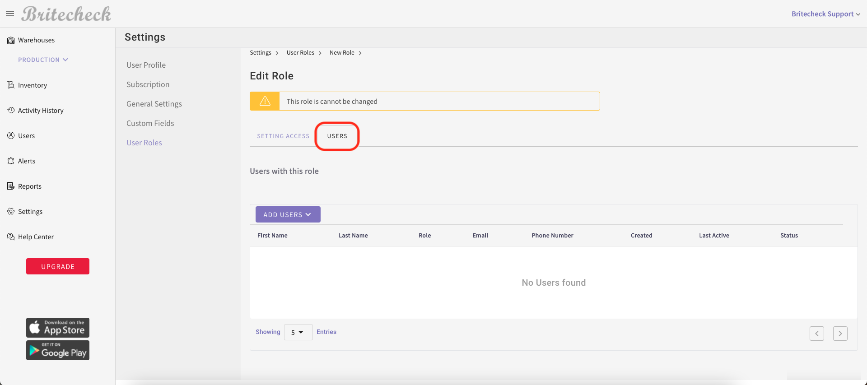Go to the Alerts page
867x385 pixels.
coord(26,161)
